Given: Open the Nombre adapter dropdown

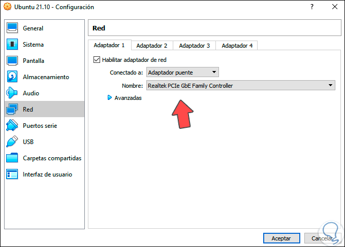Looking at the screenshot, I should 240,86.
